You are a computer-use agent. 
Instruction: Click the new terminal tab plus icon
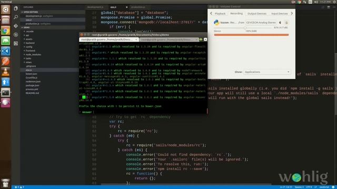(x=201, y=39)
